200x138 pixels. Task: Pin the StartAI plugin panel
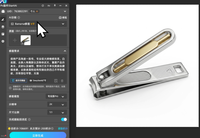coord(55,6)
